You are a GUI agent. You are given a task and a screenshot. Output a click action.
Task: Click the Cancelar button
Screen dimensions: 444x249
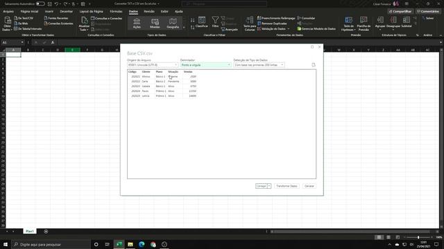[x=309, y=186]
